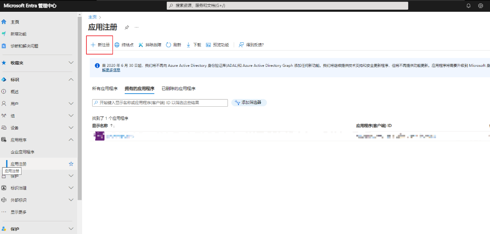Collapse the 应用程序 chevron

pos(71,139)
